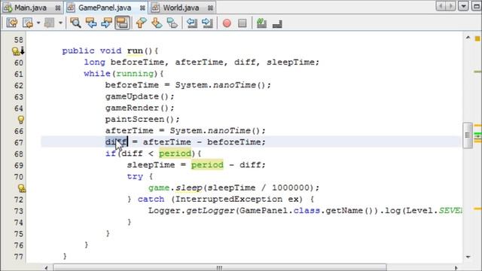Click the horizontal scrollbar thumb

pyautogui.click(x=219, y=268)
